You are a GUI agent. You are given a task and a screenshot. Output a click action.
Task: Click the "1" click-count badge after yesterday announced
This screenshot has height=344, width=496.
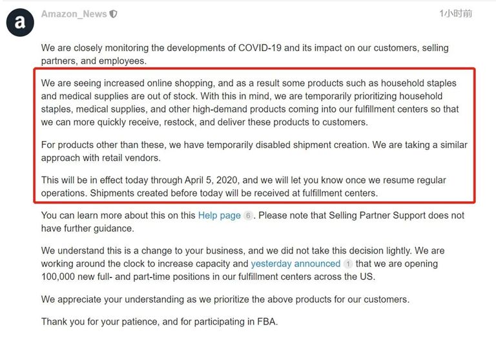(347, 264)
